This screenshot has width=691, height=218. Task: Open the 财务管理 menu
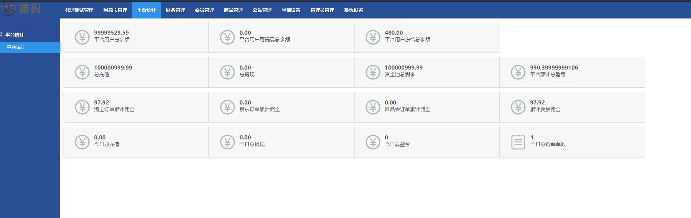pos(175,10)
